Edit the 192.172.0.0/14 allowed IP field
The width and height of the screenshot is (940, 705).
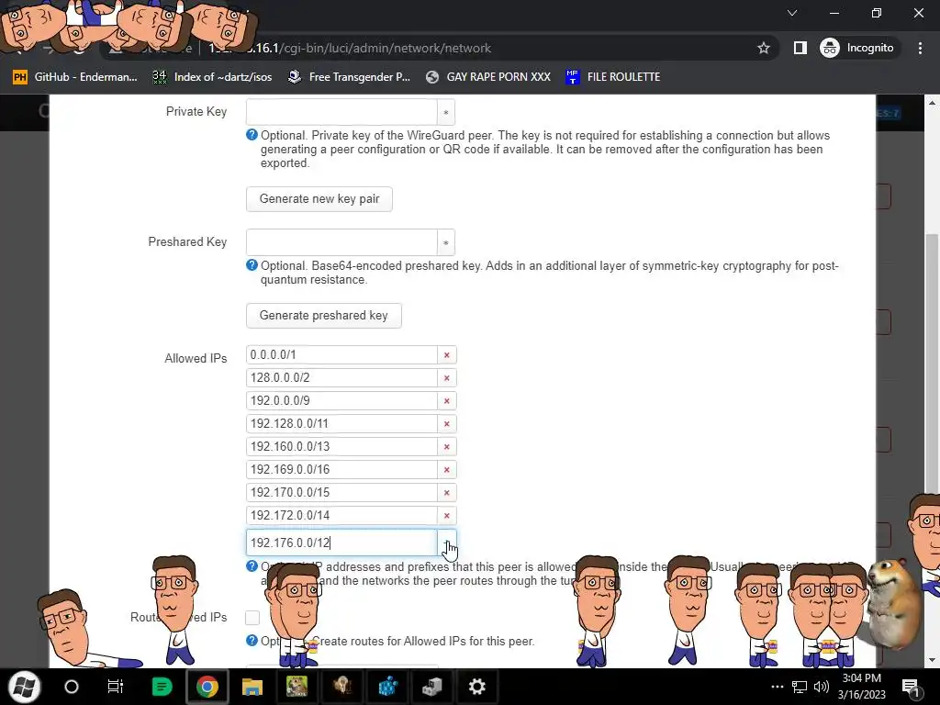(341, 516)
